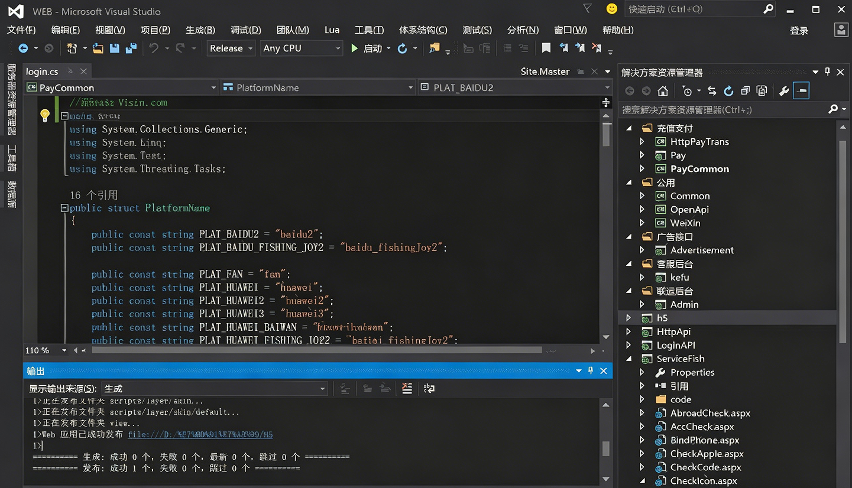Viewport: 852px width, 488px height.
Task: Click the 登录 sign-in button
Action: coord(799,31)
